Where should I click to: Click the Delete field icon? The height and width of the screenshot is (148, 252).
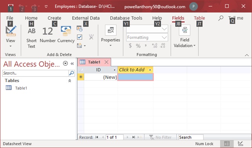(x=91, y=37)
